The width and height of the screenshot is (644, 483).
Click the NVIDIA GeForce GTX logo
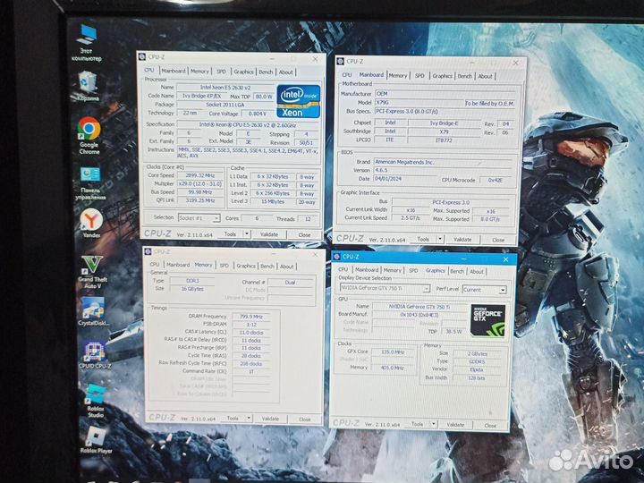(487, 319)
